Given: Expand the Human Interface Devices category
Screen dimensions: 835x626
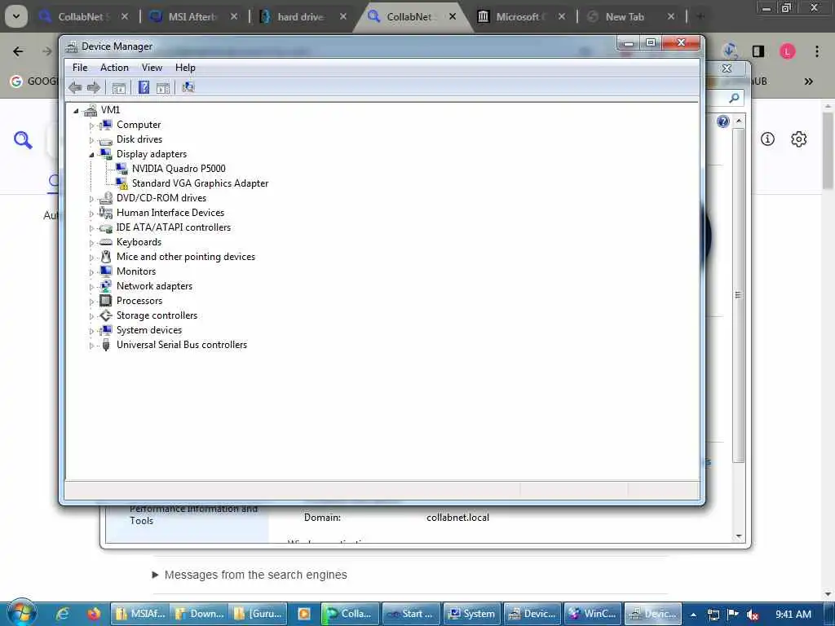Looking at the screenshot, I should [91, 214].
